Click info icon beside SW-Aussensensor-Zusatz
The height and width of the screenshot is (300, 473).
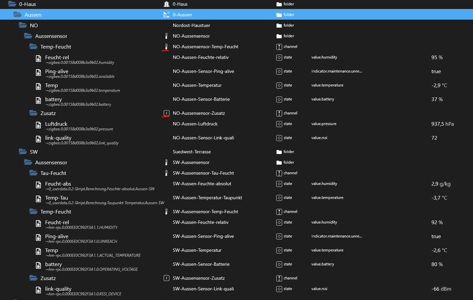(x=167, y=278)
